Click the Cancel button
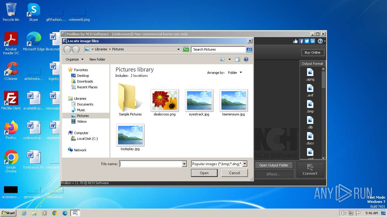The width and height of the screenshot is (387, 217). pos(235,173)
